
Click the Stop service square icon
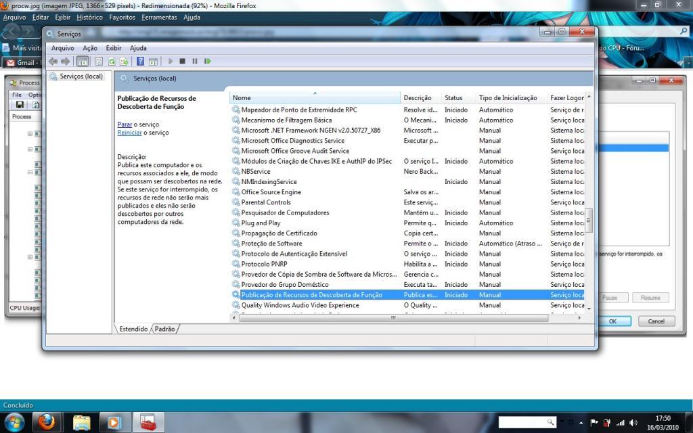point(183,62)
